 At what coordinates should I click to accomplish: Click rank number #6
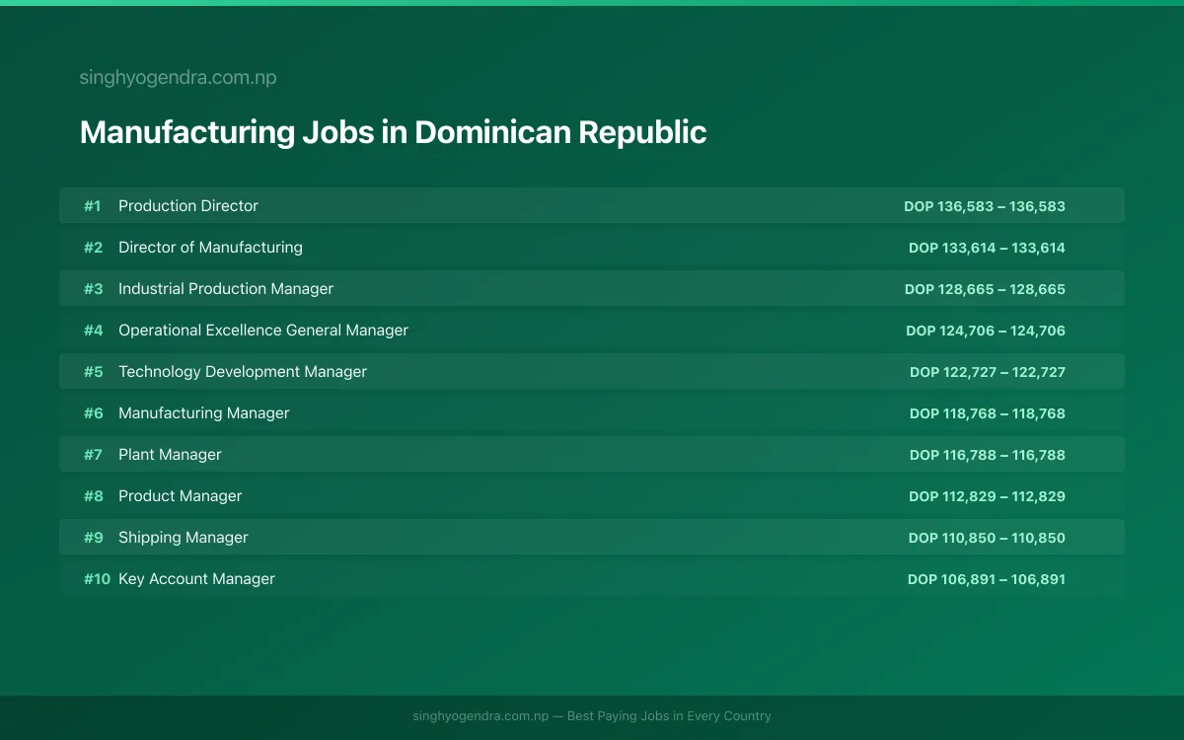pos(93,413)
